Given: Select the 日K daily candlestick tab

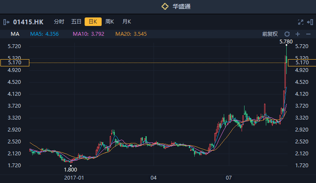Looking at the screenshot, I should (x=93, y=22).
